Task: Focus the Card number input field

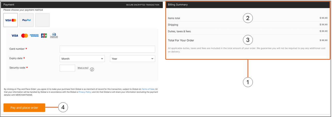Action: [x=107, y=49]
